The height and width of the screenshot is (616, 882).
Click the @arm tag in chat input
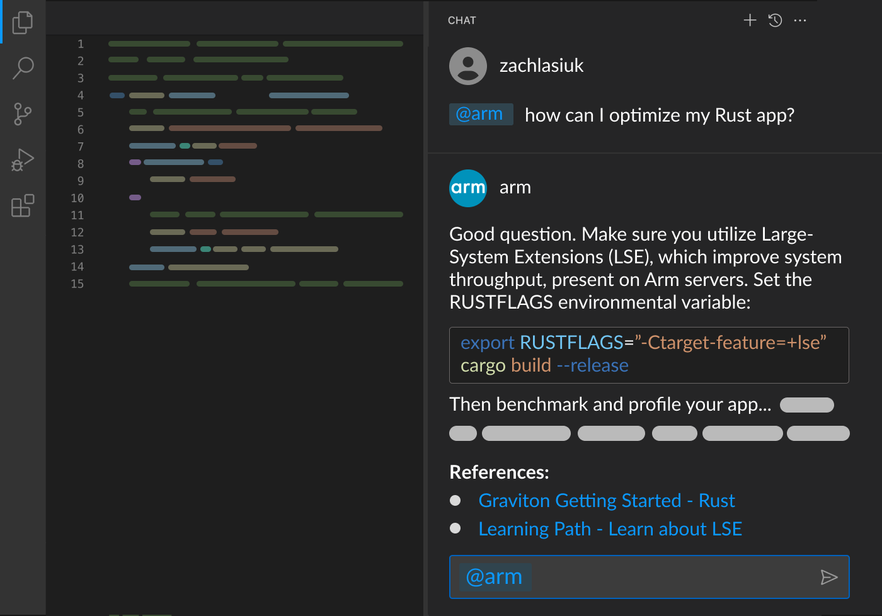495,577
